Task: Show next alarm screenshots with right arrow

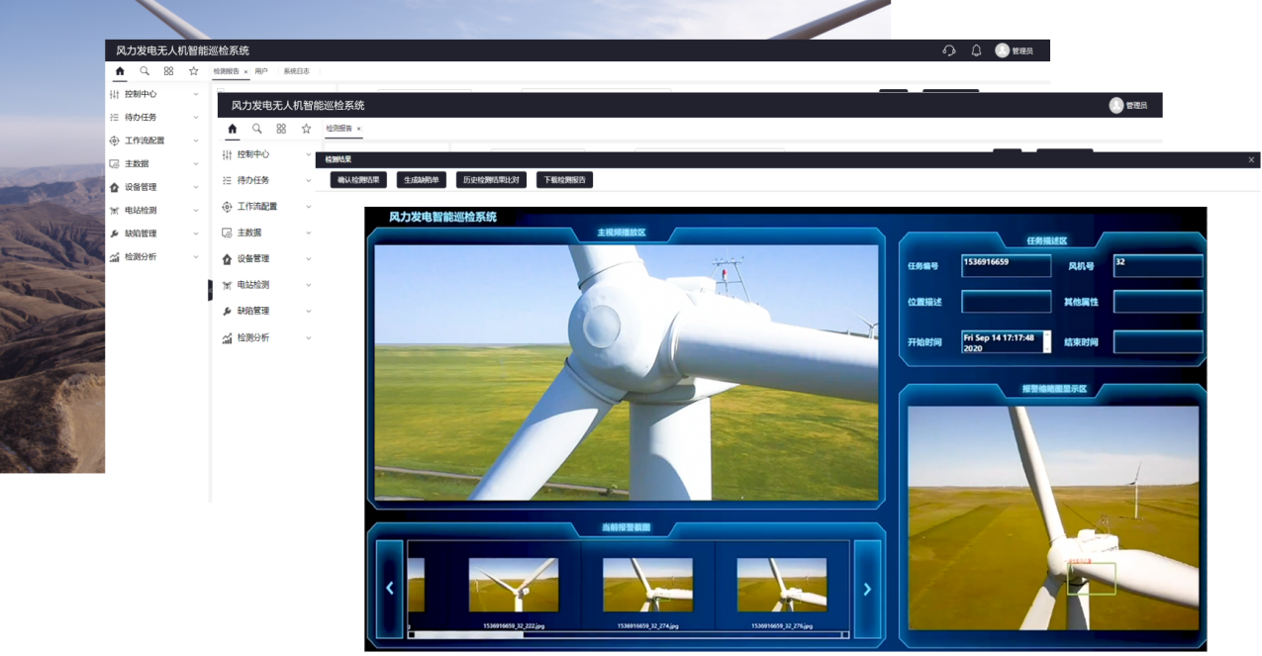Action: (x=867, y=589)
